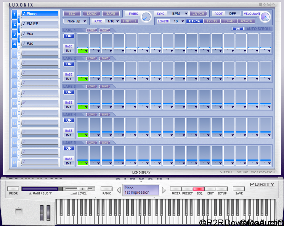This screenshot has width=284, height=226.
Task: Click the LEVEL slider
Action: coord(79,189)
